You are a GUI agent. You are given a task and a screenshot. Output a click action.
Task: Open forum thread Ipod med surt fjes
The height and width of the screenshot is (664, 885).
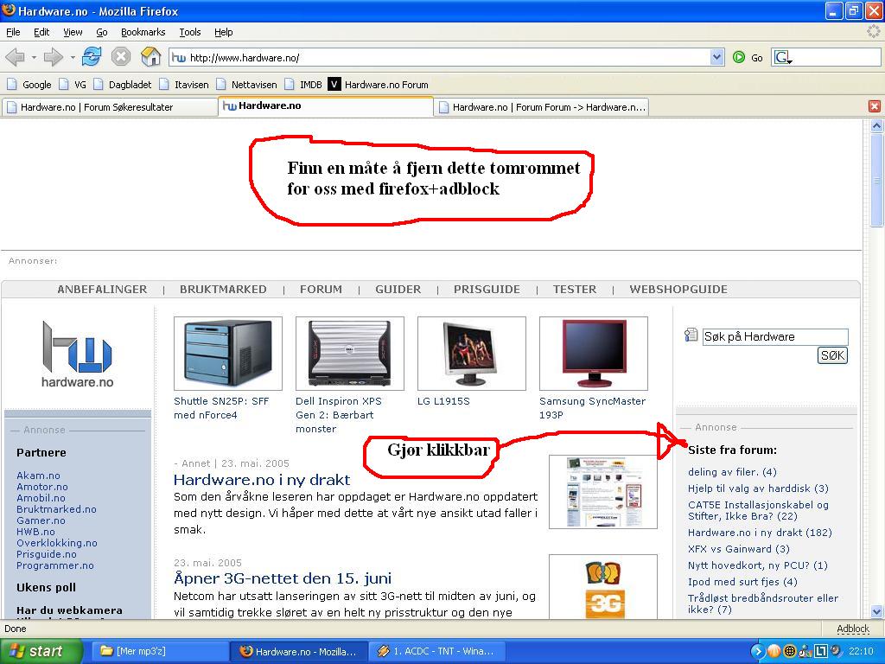tap(742, 582)
